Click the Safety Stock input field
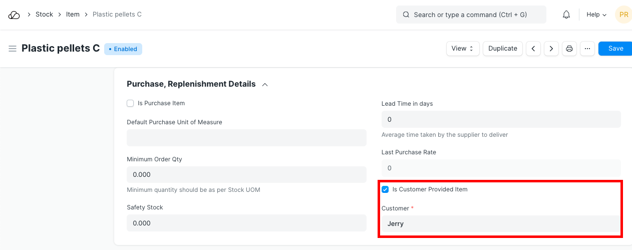The height and width of the screenshot is (250, 632). pos(246,223)
